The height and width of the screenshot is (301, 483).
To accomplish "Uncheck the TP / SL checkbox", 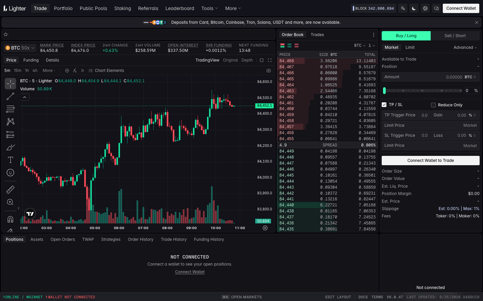I will point(384,105).
